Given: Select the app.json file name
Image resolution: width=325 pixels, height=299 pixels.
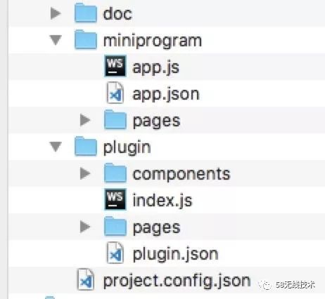Looking at the screenshot, I should [x=166, y=94].
